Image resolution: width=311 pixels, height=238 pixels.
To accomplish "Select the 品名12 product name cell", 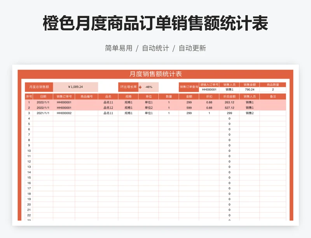I will pos(108,108).
